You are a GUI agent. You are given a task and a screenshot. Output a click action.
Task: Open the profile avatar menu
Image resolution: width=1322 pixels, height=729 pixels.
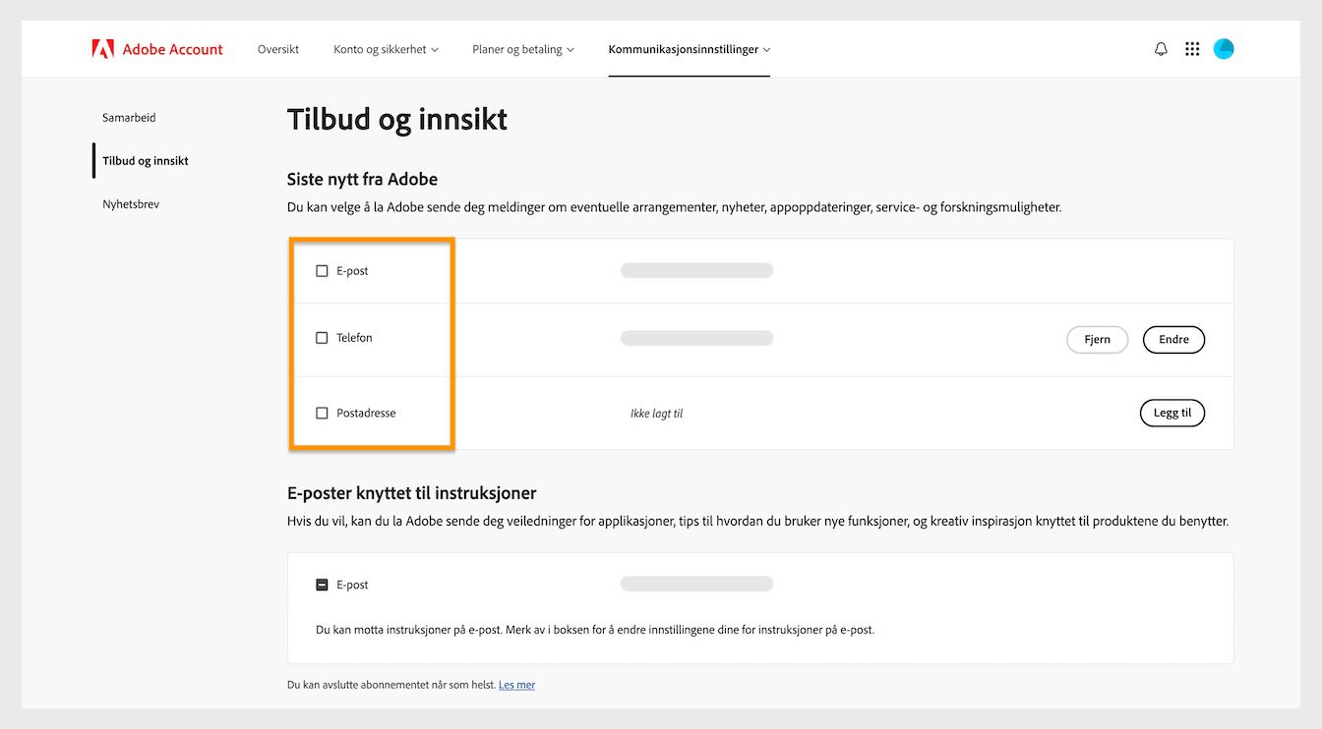1224,48
